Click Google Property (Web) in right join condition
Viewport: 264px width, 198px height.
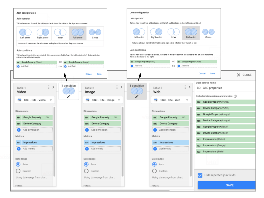(197, 62)
